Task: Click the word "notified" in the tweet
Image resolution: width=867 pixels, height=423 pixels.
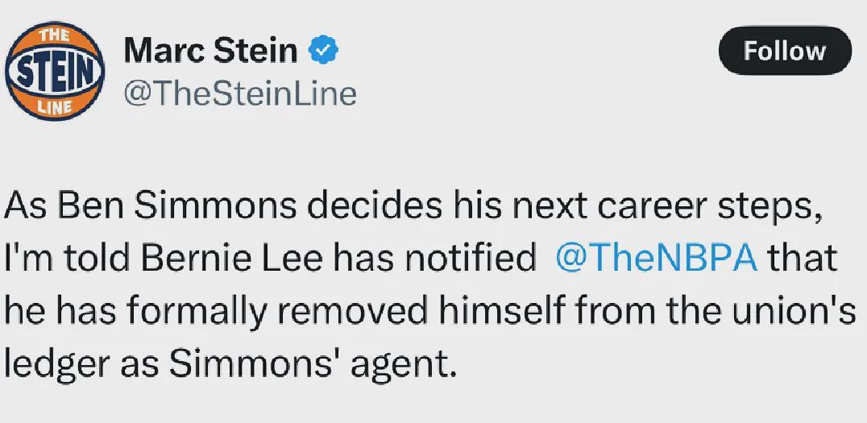Action: [x=468, y=259]
